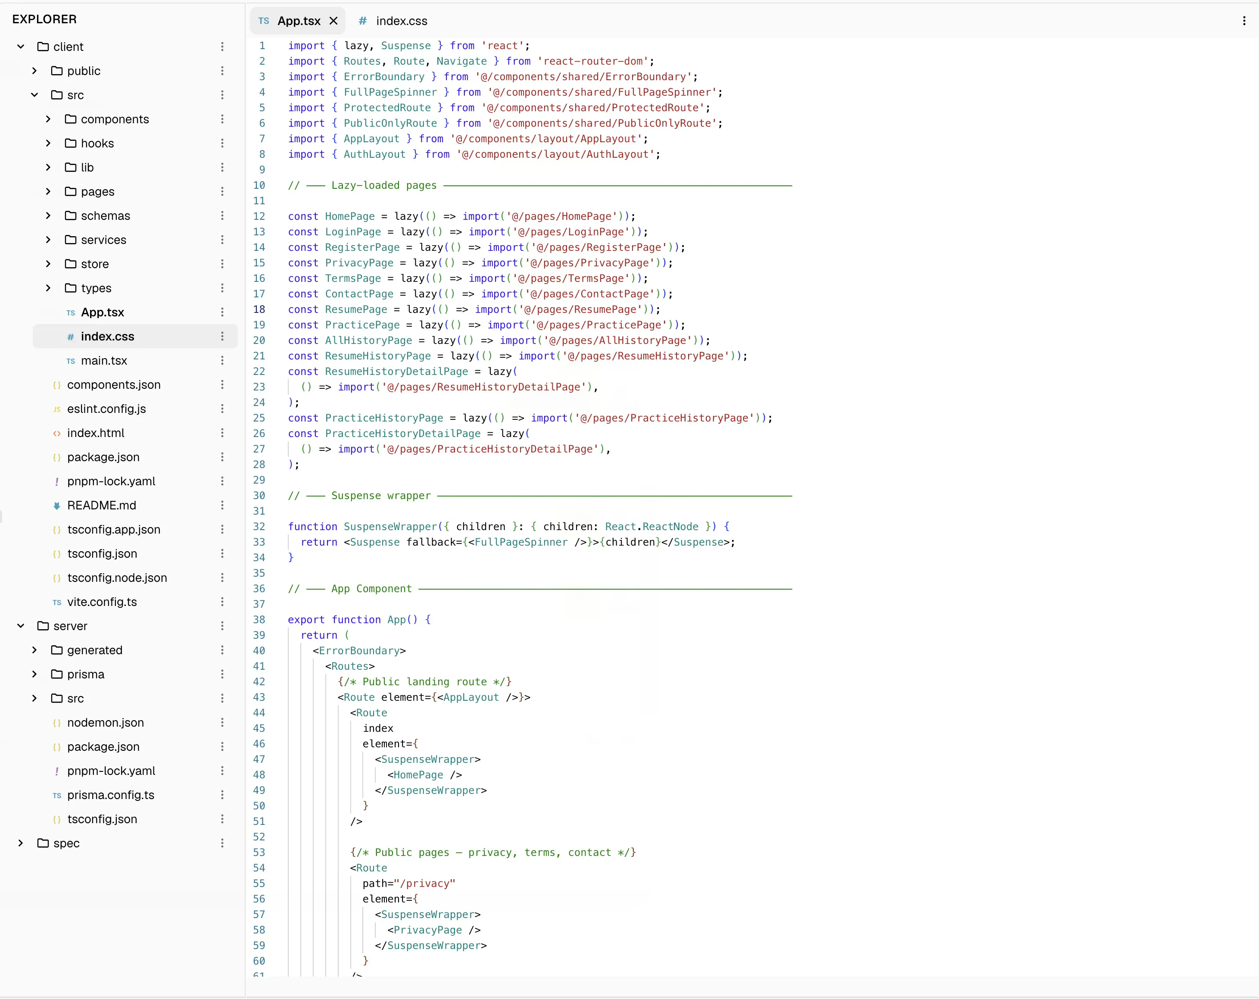Click the kebab icon next to spec folder
Screen dimensions: 1259x999
coord(222,843)
